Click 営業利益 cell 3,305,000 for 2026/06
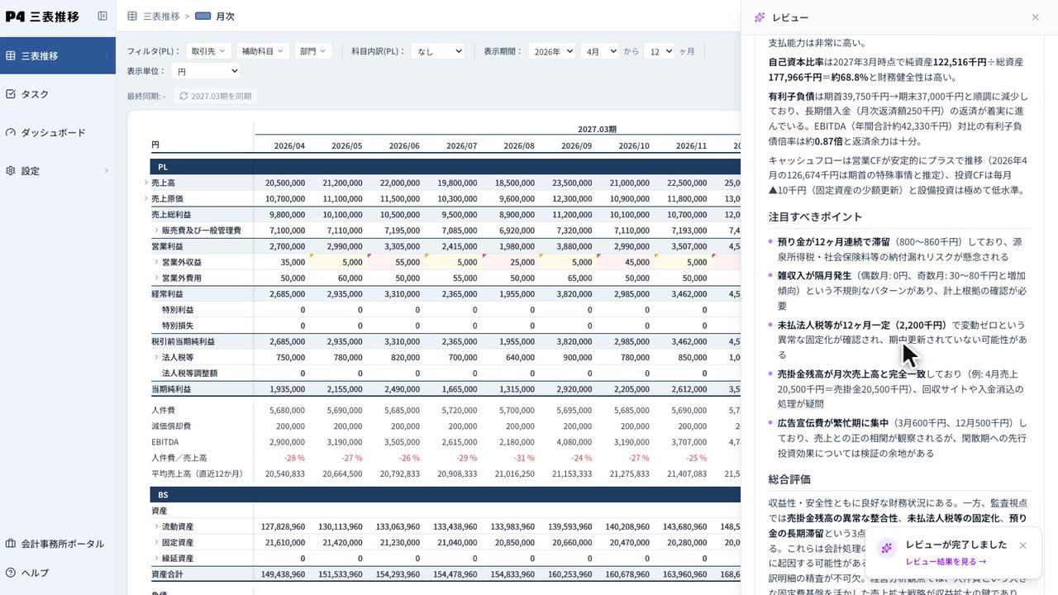 402,246
